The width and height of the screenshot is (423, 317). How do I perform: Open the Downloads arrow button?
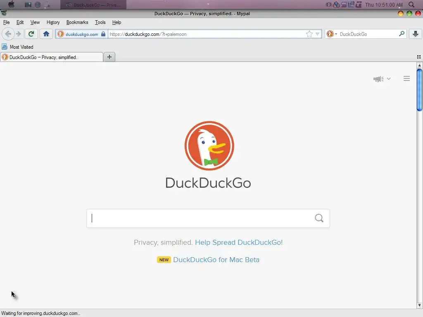[416, 34]
